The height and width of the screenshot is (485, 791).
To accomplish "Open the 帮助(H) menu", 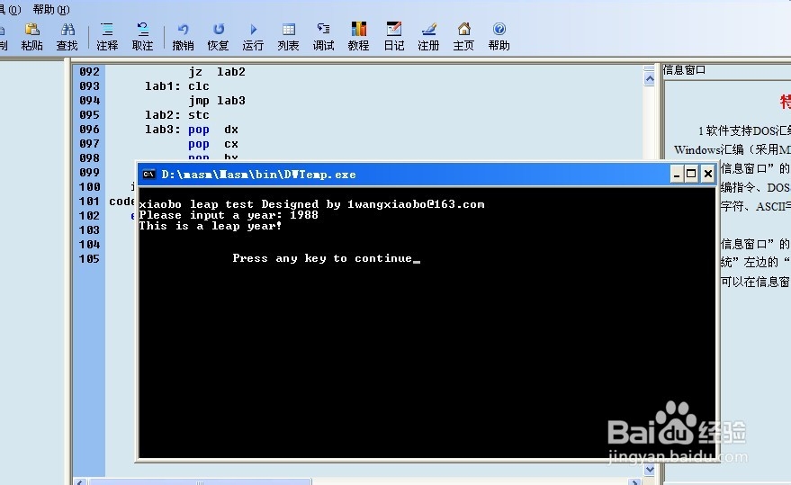I will pyautogui.click(x=51, y=9).
